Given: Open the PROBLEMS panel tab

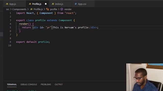Looking at the screenshot, I should tap(46, 84).
